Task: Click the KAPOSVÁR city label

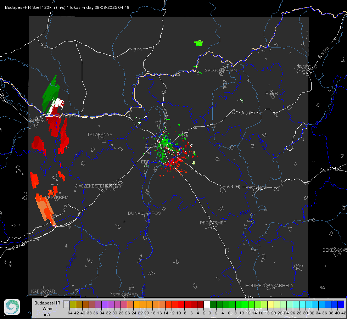Action: (43, 291)
